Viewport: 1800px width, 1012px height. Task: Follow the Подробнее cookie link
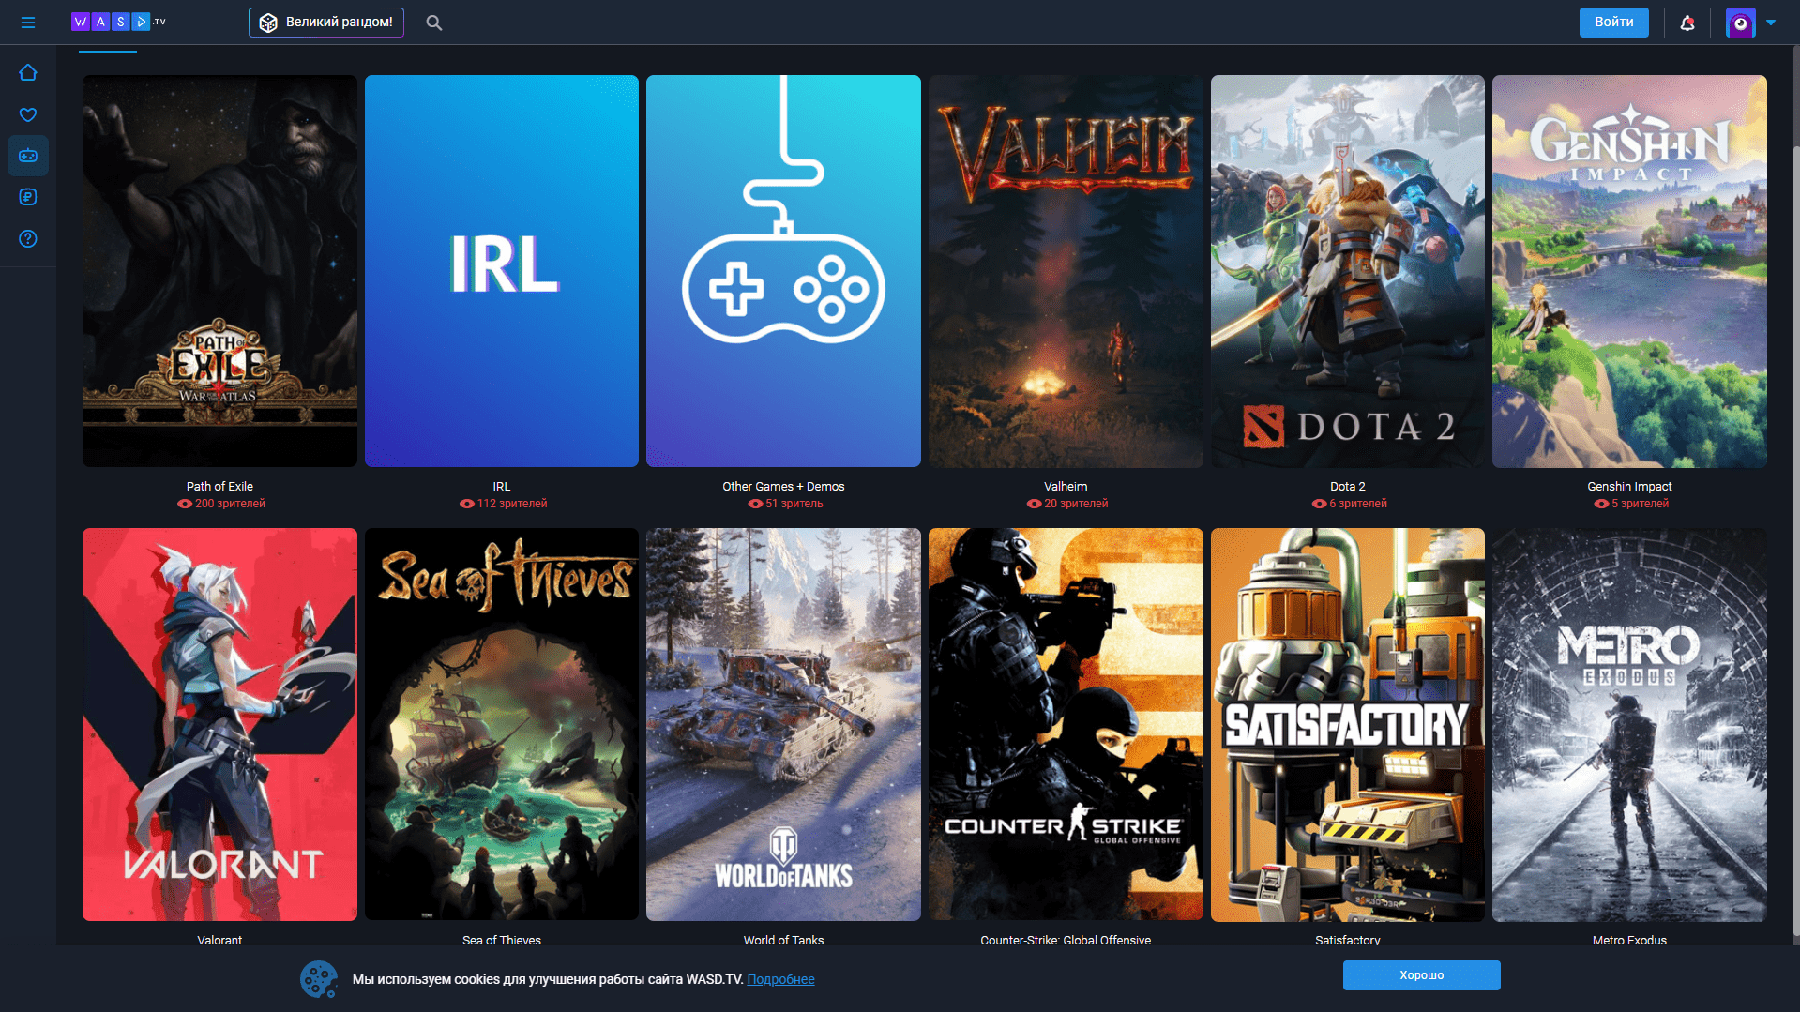[780, 979]
